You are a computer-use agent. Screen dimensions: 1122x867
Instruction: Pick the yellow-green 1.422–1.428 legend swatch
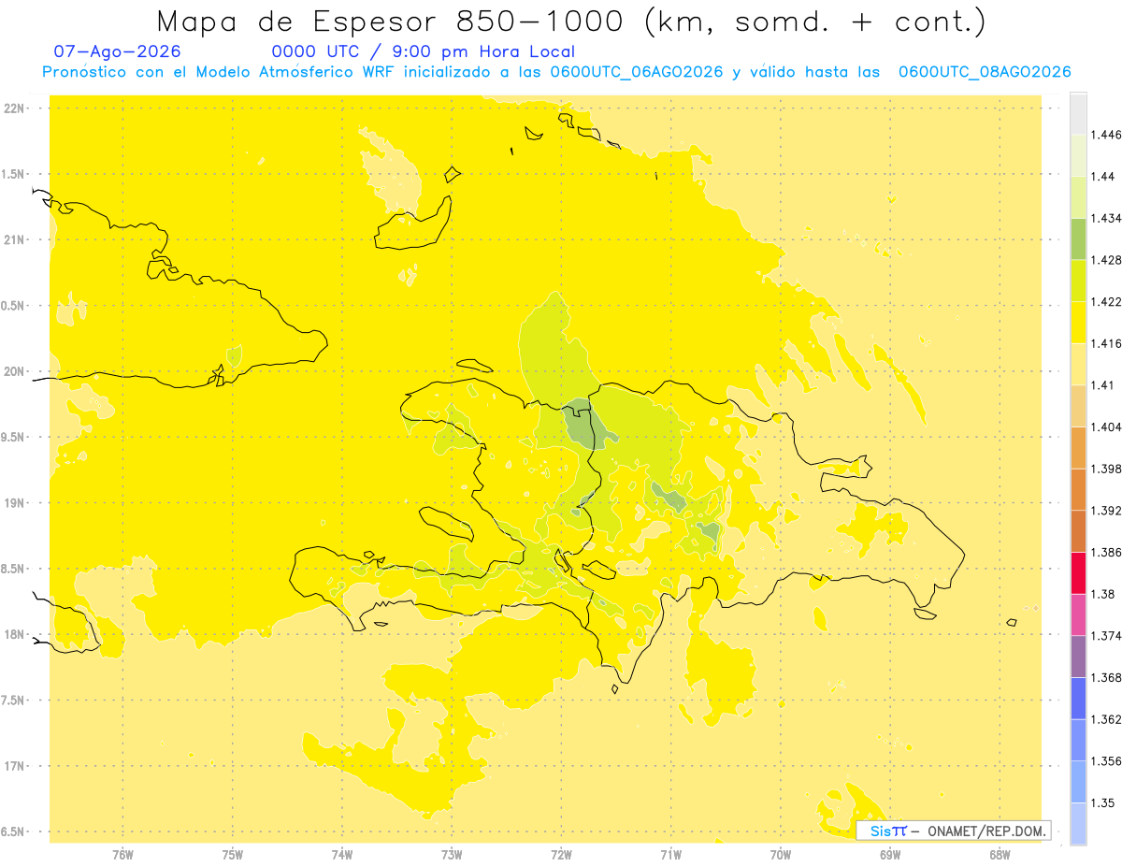[x=1078, y=281]
